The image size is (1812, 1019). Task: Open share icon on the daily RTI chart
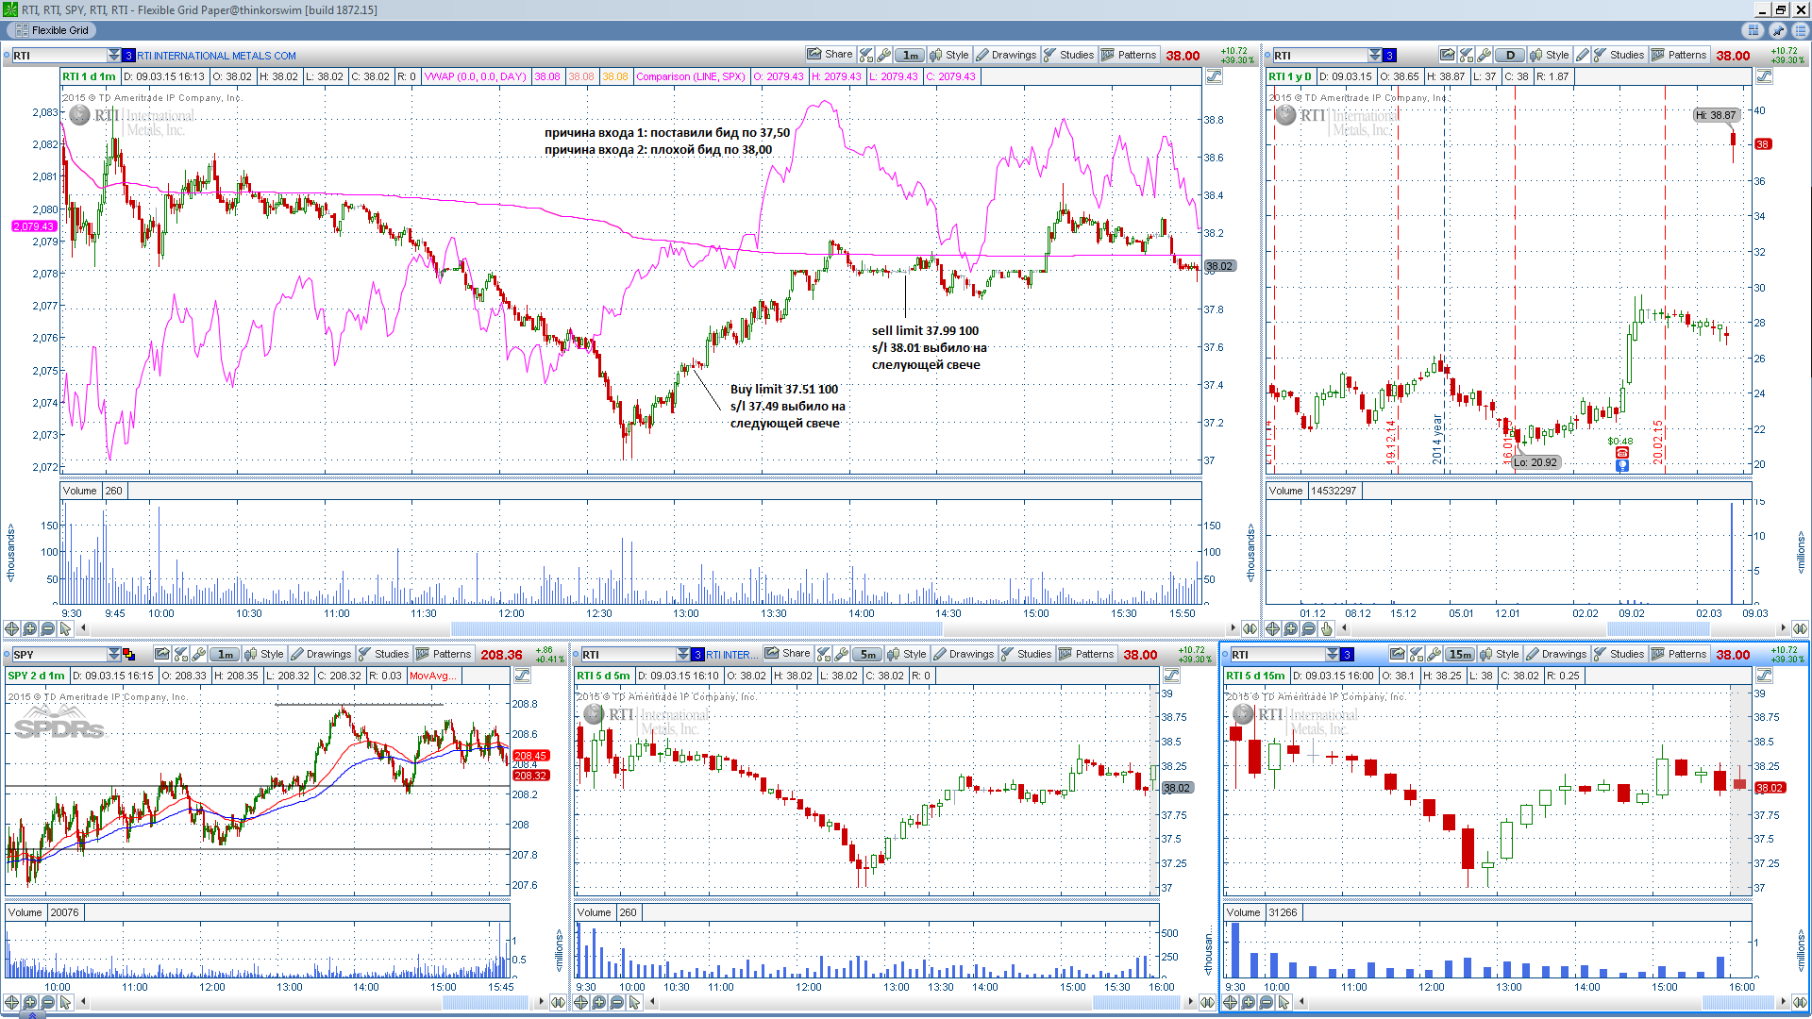pos(1448,55)
